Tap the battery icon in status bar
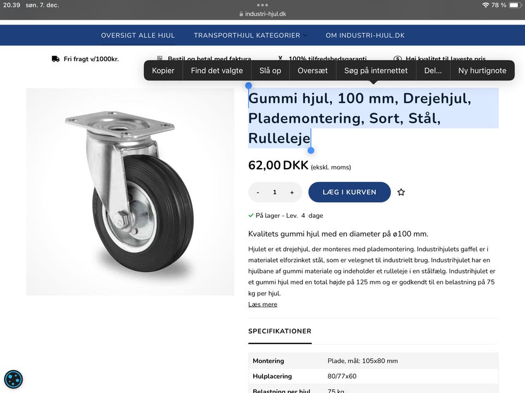Image resolution: width=525 pixels, height=393 pixels. (515, 5)
